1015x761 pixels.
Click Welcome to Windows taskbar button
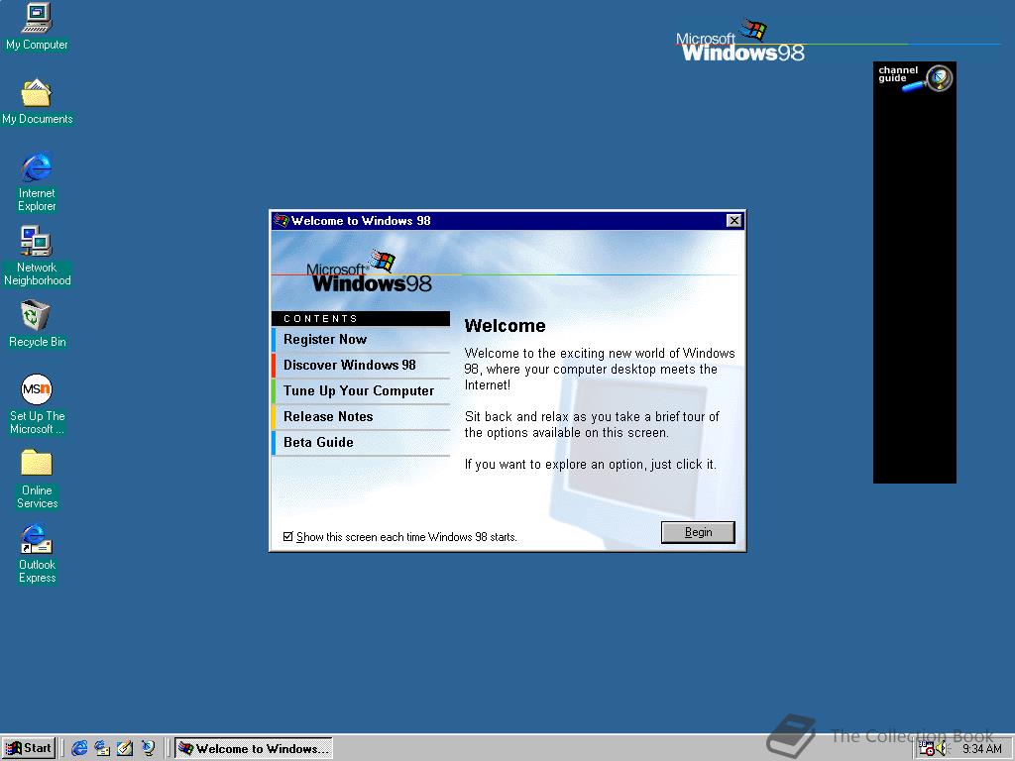254,748
